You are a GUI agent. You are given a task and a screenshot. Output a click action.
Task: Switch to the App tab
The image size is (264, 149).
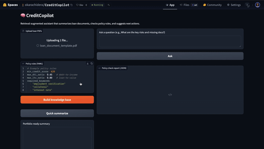click(170, 5)
